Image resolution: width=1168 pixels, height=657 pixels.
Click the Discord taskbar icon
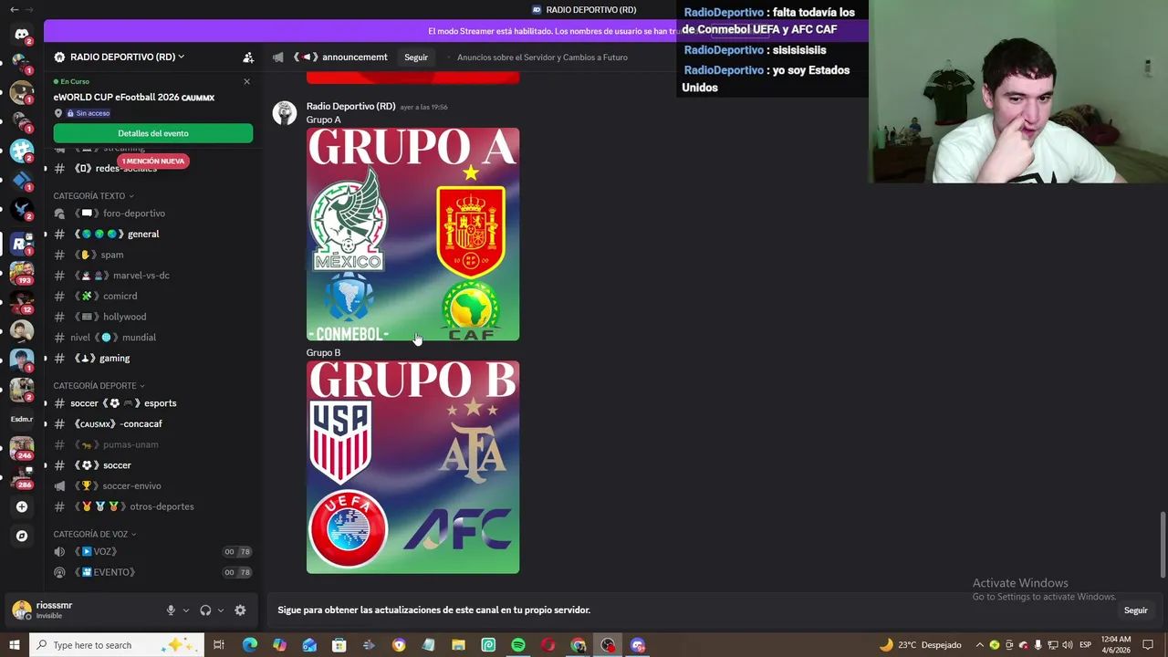[638, 645]
